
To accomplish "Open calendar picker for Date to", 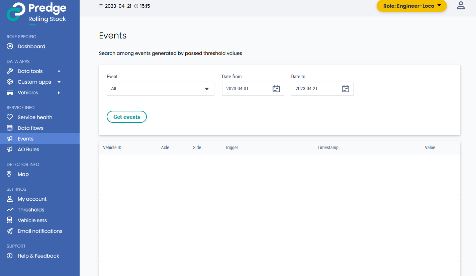I will [345, 89].
